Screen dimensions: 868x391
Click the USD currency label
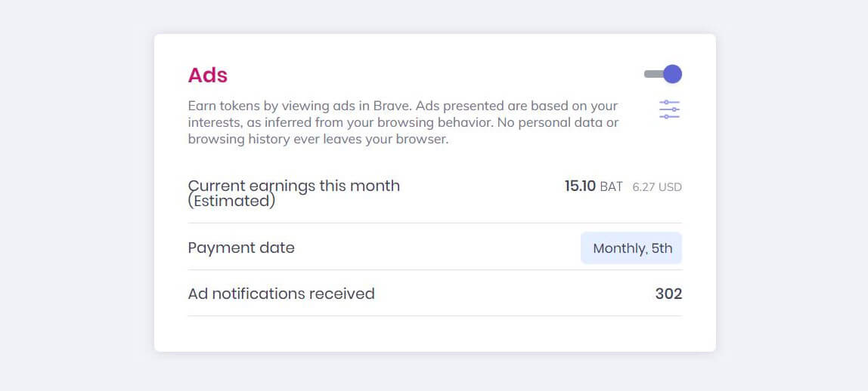pyautogui.click(x=670, y=187)
